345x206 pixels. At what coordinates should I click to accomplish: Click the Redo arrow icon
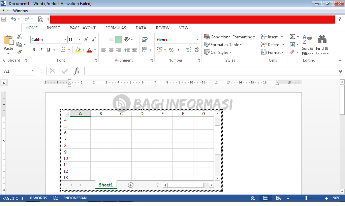(27, 19)
